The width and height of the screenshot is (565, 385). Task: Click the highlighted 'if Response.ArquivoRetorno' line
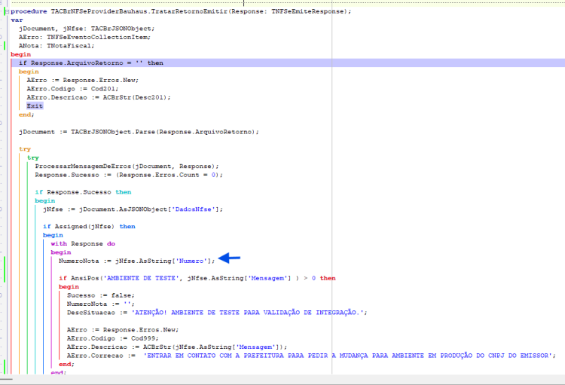click(x=288, y=63)
